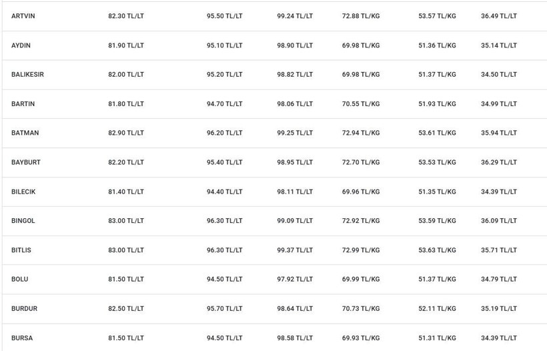Click BAYBURT's 98.95 TL/LT cell
The height and width of the screenshot is (351, 547).
pos(295,162)
